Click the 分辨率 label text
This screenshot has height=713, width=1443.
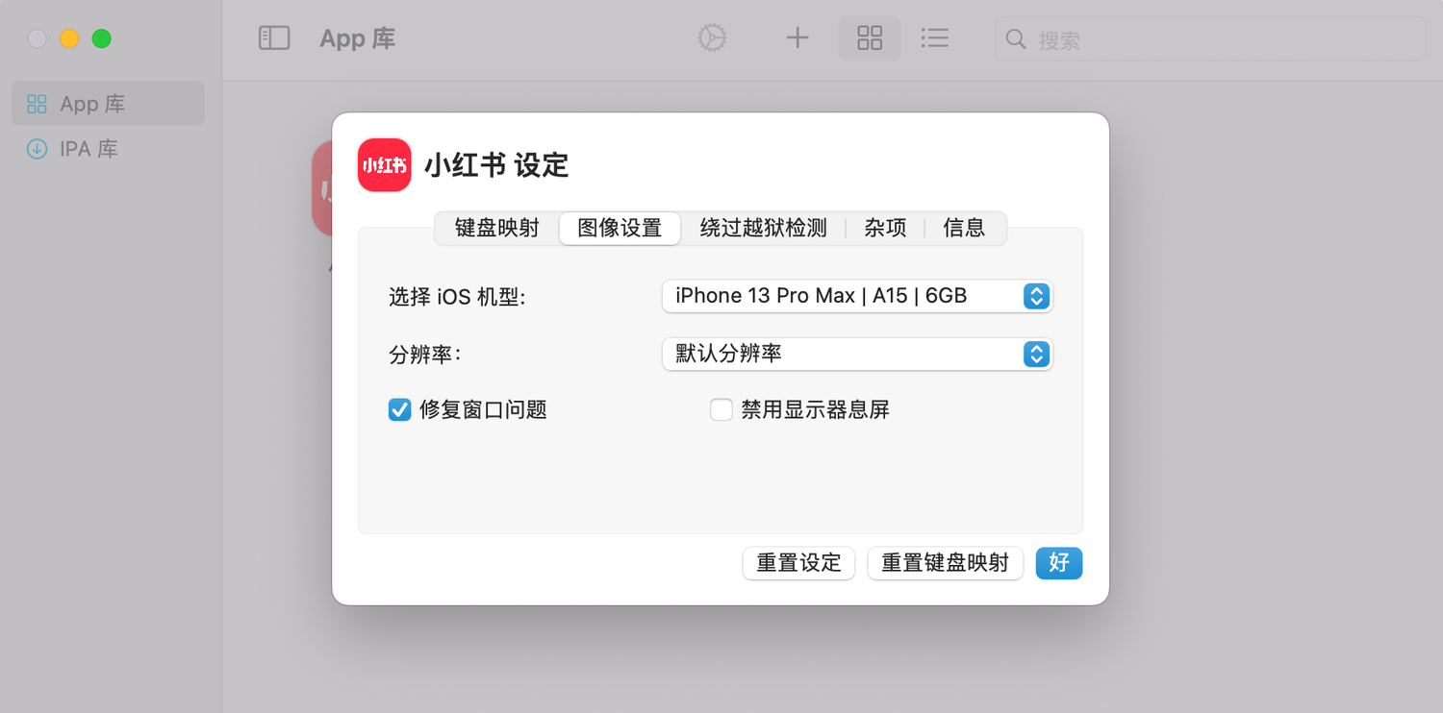pyautogui.click(x=425, y=355)
